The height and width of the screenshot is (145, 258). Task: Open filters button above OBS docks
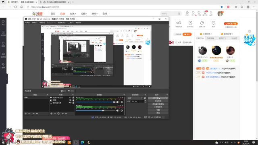click(71, 91)
